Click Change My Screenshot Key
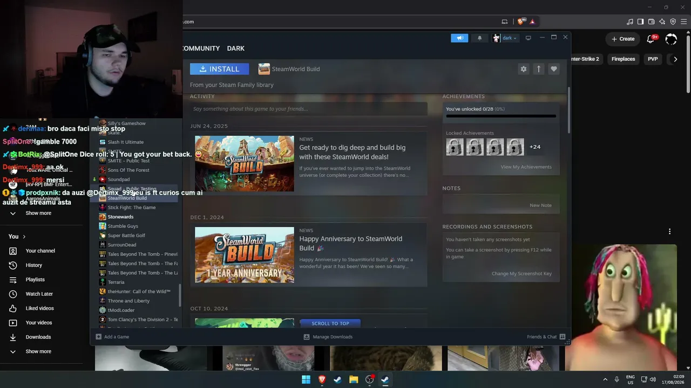Viewport: 691px width, 388px height. pyautogui.click(x=521, y=274)
